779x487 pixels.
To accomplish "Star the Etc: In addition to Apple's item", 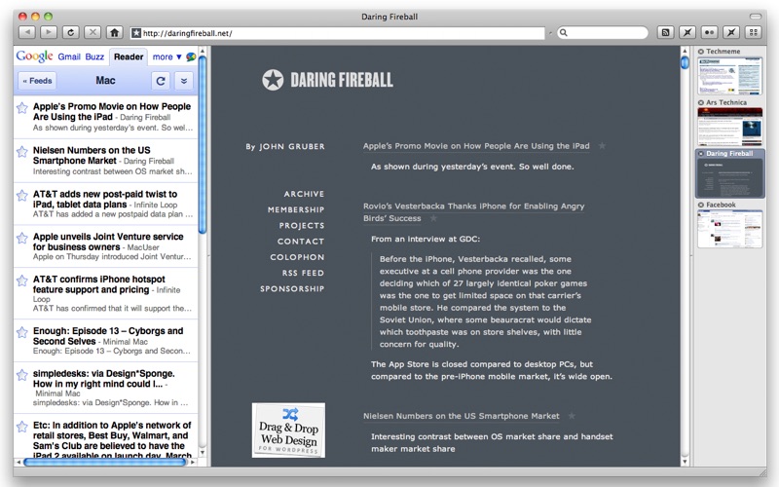I will point(21,427).
